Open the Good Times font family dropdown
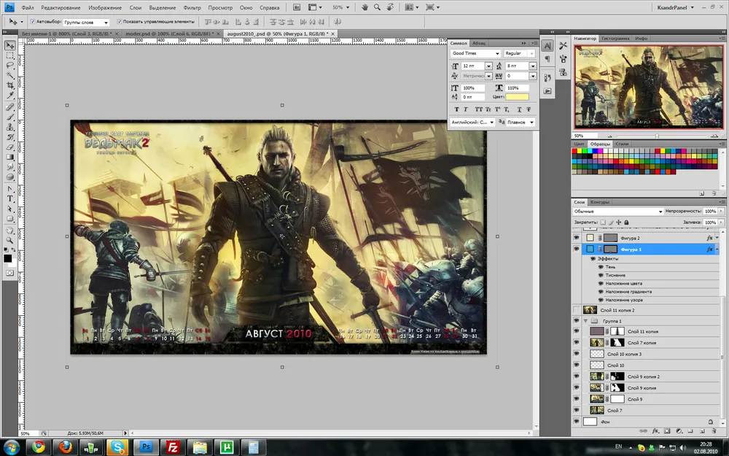729x456 pixels. tap(496, 54)
